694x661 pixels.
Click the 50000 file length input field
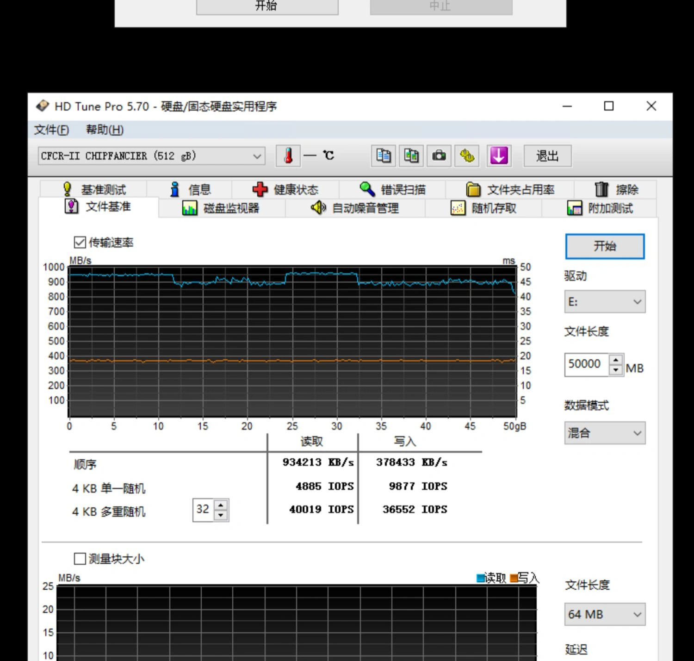point(587,364)
